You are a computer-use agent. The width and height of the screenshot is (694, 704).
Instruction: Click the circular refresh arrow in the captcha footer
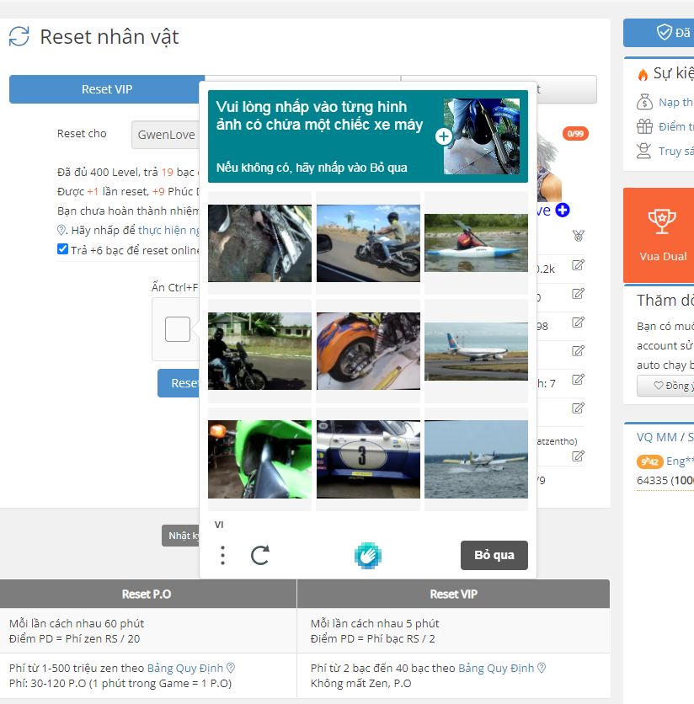click(x=260, y=555)
